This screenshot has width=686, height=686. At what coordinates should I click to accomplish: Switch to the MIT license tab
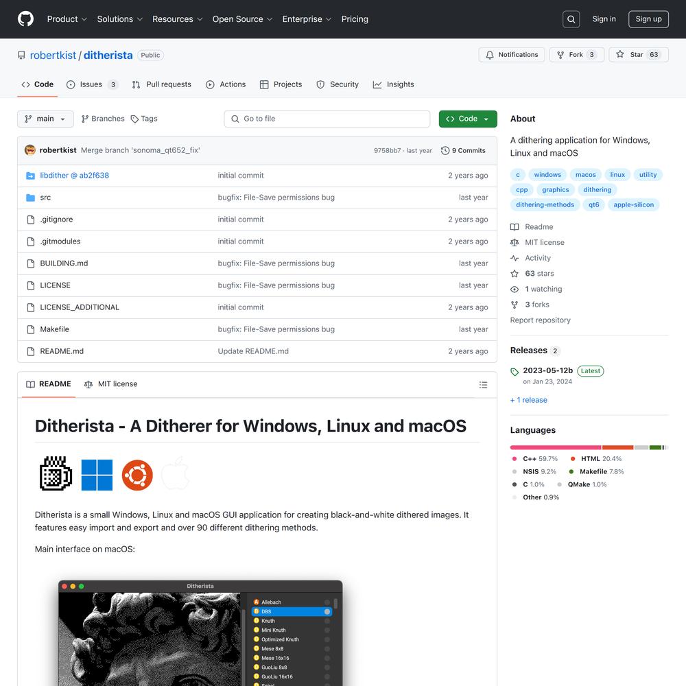click(x=110, y=384)
